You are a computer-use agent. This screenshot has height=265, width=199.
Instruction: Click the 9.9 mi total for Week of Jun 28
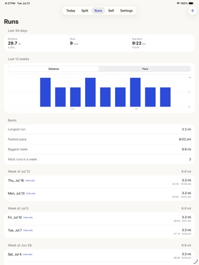[x=186, y=245]
